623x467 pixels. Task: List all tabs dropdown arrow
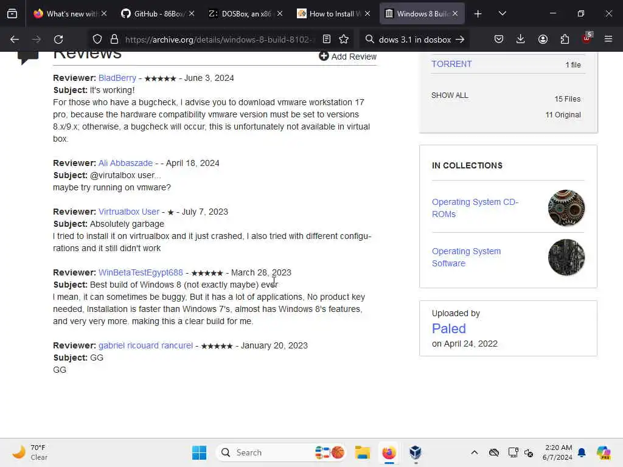[x=502, y=13]
